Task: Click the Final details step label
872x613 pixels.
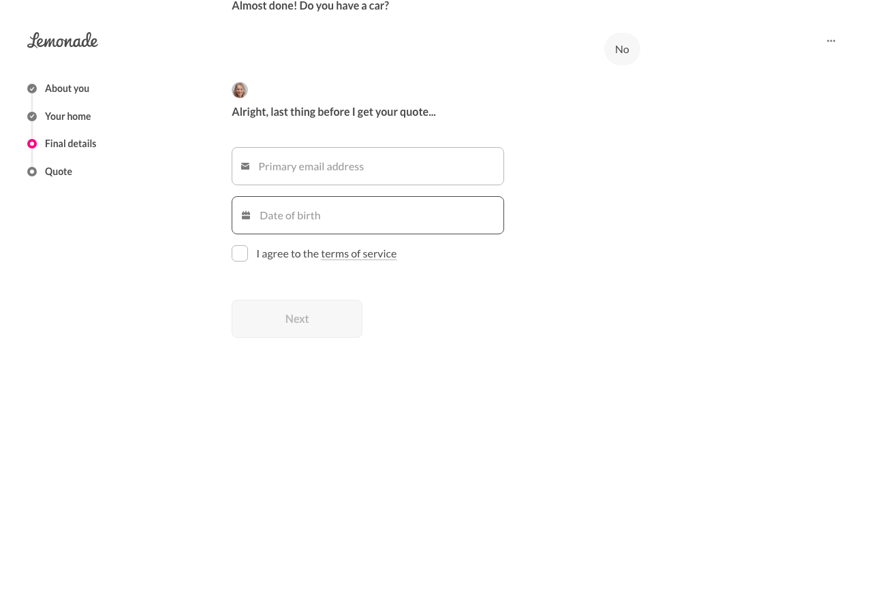Action: point(70,144)
